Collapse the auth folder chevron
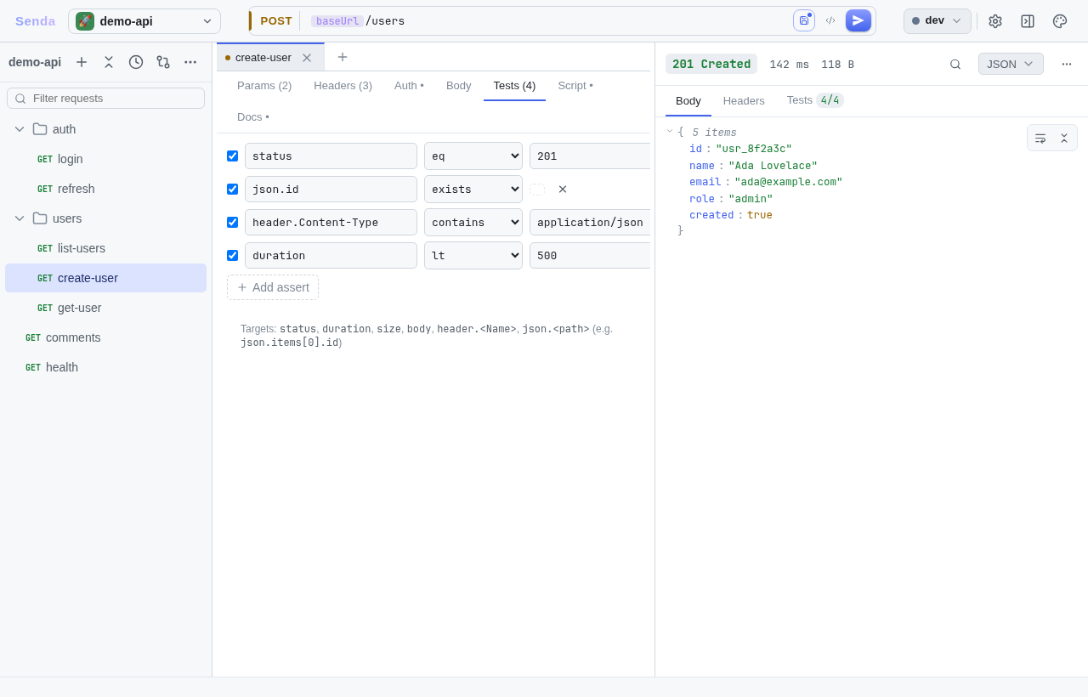This screenshot has width=1088, height=697. pyautogui.click(x=20, y=129)
